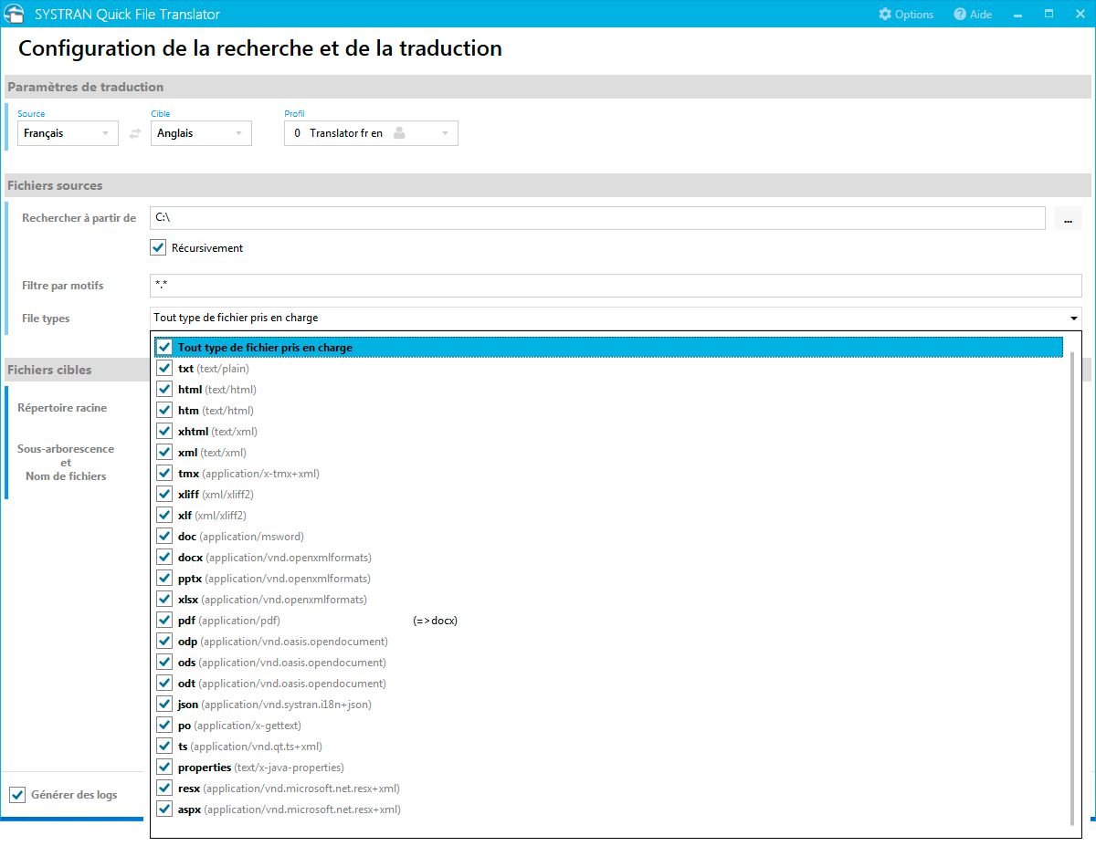
Task: Click the SYSTRAN app logo icon
Action: (x=16, y=14)
